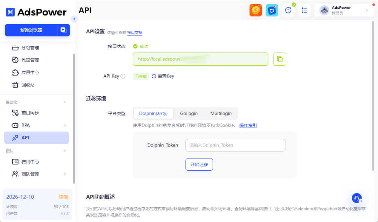Open the 接口文档 link
Viewport: 378px width, 222px height.
click(x=135, y=32)
